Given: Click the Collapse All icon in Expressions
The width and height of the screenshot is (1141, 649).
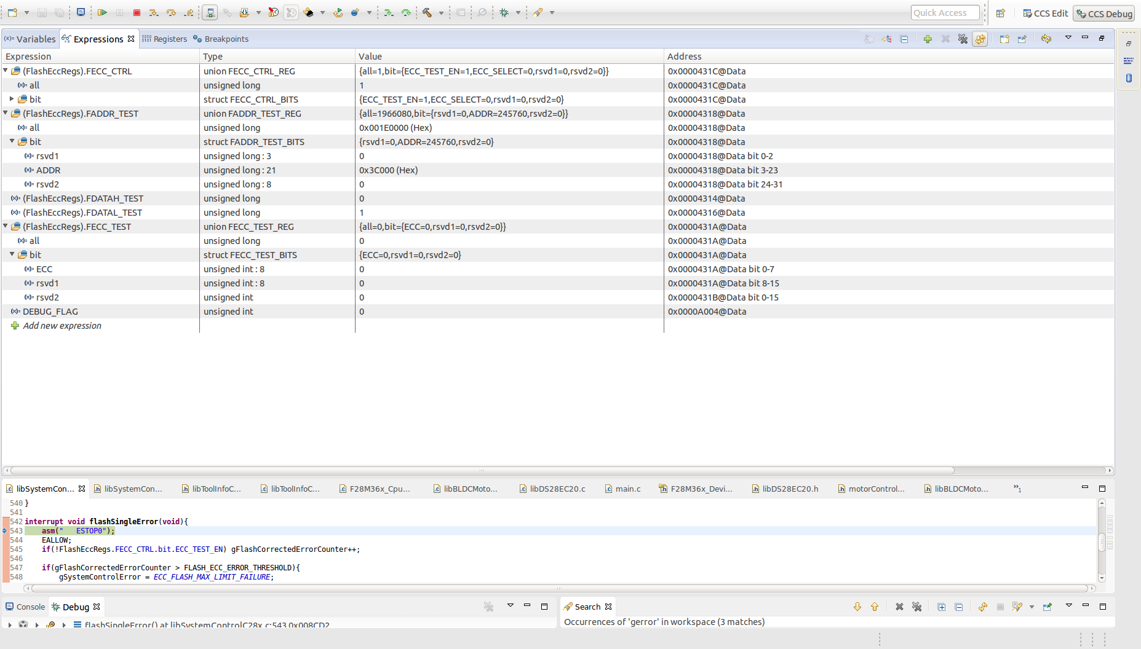Looking at the screenshot, I should tap(904, 39).
